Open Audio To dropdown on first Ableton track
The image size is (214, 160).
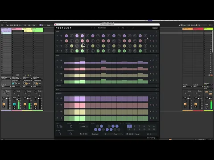click(x=6, y=87)
